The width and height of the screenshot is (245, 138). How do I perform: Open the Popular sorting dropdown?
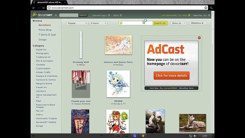click(x=77, y=23)
